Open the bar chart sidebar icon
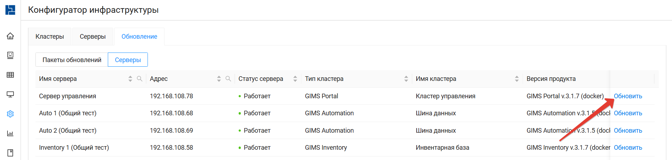This screenshot has width=672, height=160. pos(10,133)
